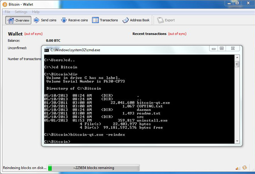Minimize the Bitcoin Wallet window

[x=229, y=3]
